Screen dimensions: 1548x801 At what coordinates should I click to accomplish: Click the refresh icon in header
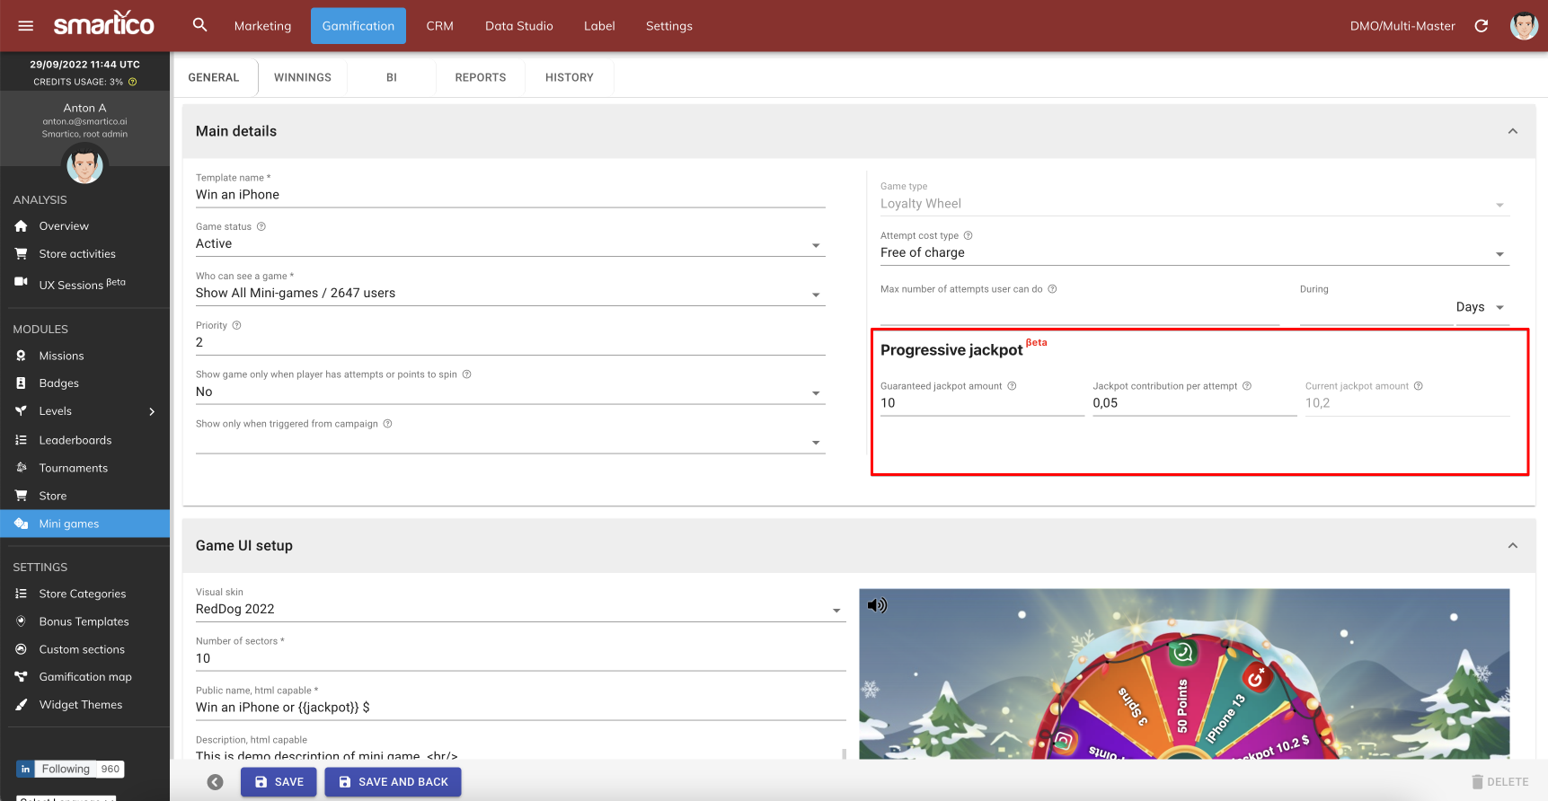tap(1482, 26)
